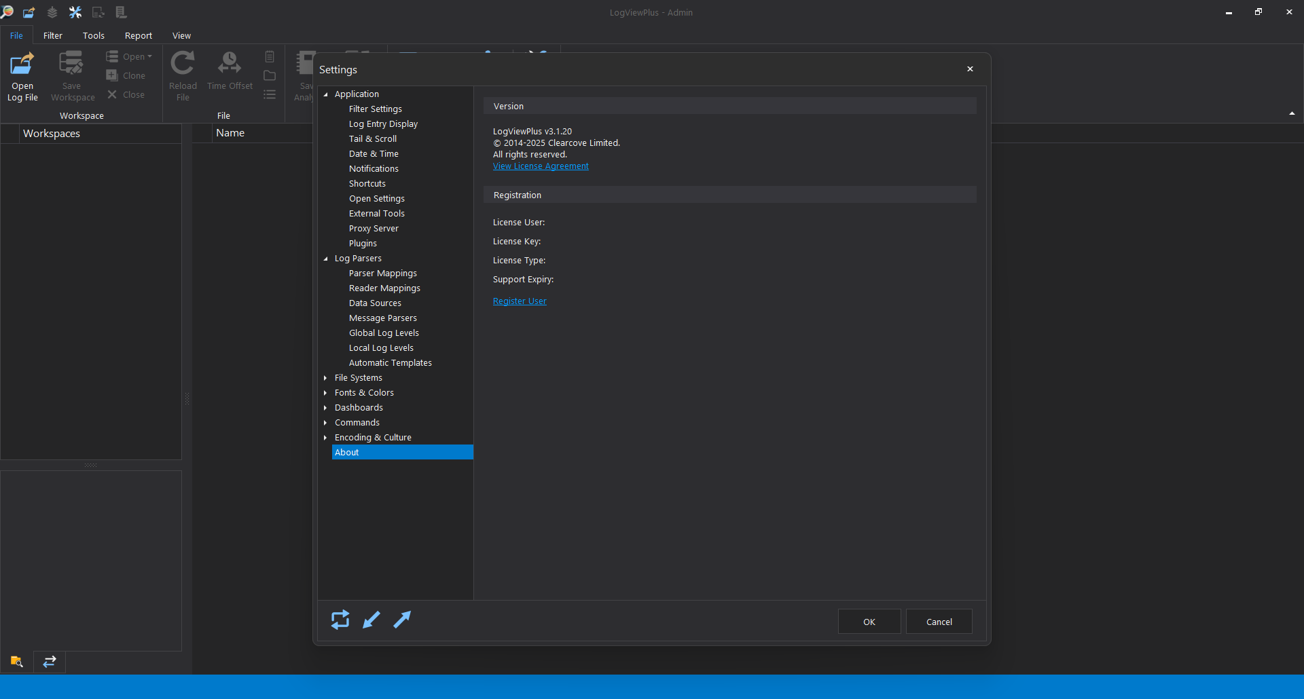Click the LogViewPlus magnifier app icon
The height and width of the screenshot is (699, 1304).
pyautogui.click(x=7, y=12)
